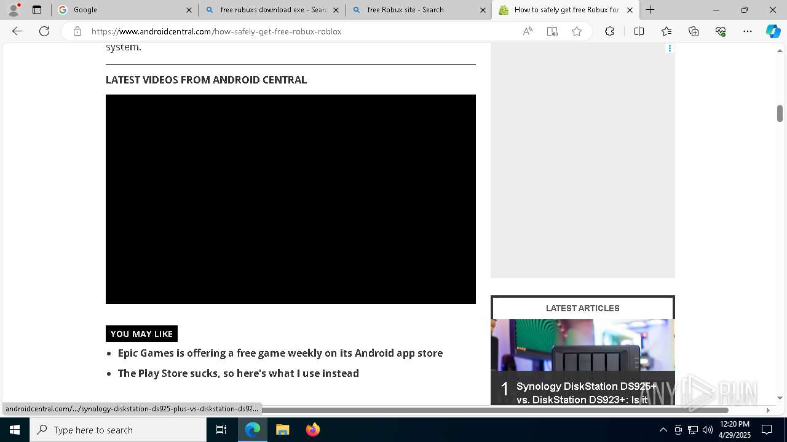787x442 pixels.
Task: Open the Collections panel
Action: coord(694,31)
